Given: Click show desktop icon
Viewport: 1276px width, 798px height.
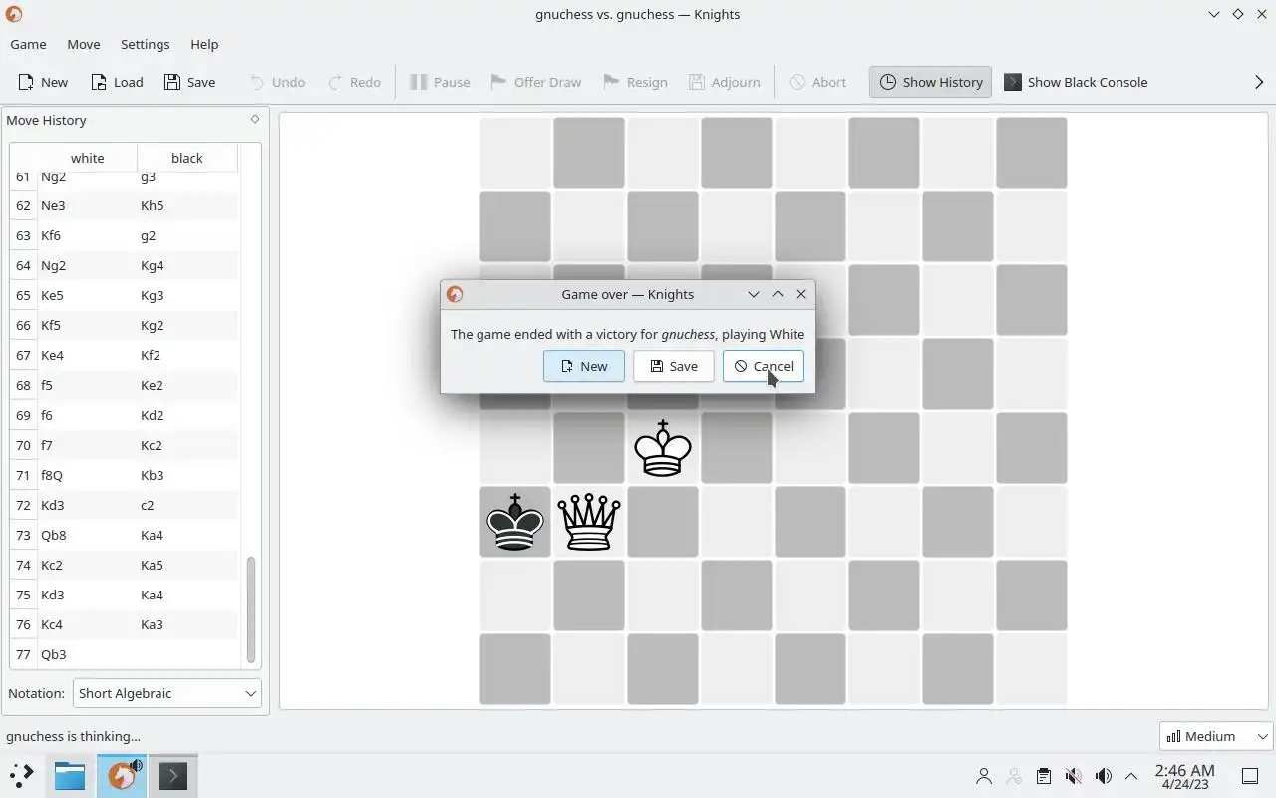Looking at the screenshot, I should 1250,776.
